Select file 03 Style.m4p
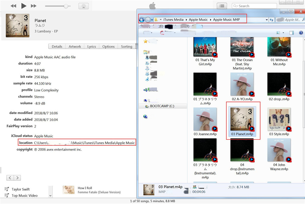Image resolution: width=305 pixels, height=204 pixels. (x=279, y=122)
